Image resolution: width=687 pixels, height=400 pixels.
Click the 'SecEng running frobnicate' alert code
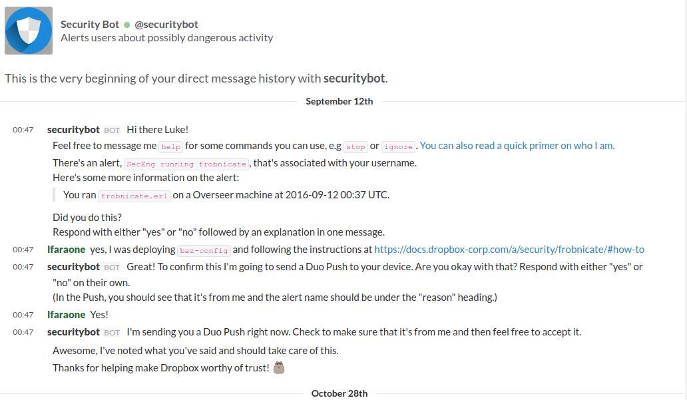coord(186,164)
